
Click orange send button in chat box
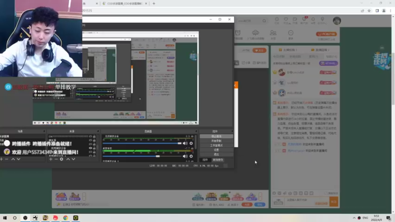point(334,202)
